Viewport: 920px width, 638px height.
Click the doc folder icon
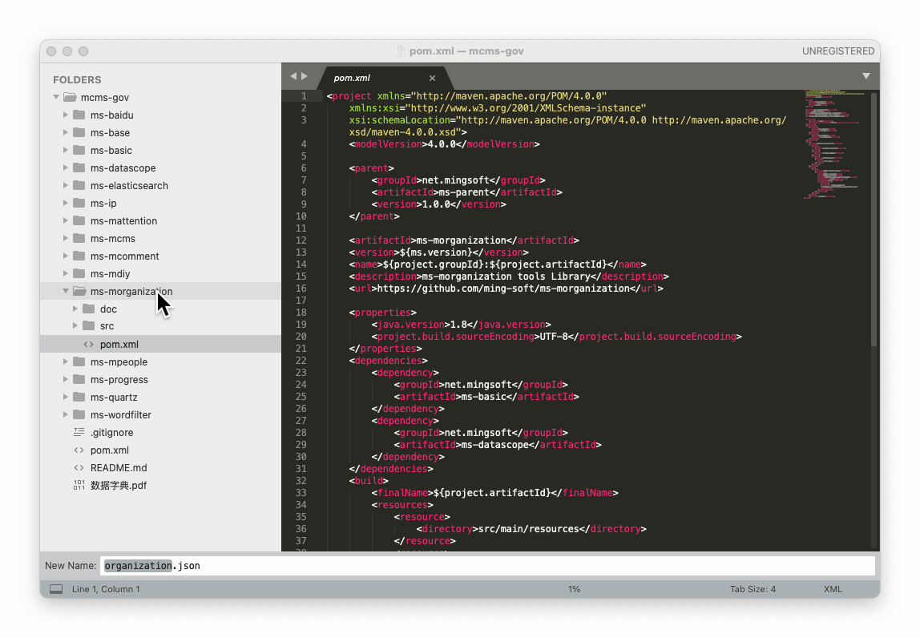pyautogui.click(x=88, y=309)
